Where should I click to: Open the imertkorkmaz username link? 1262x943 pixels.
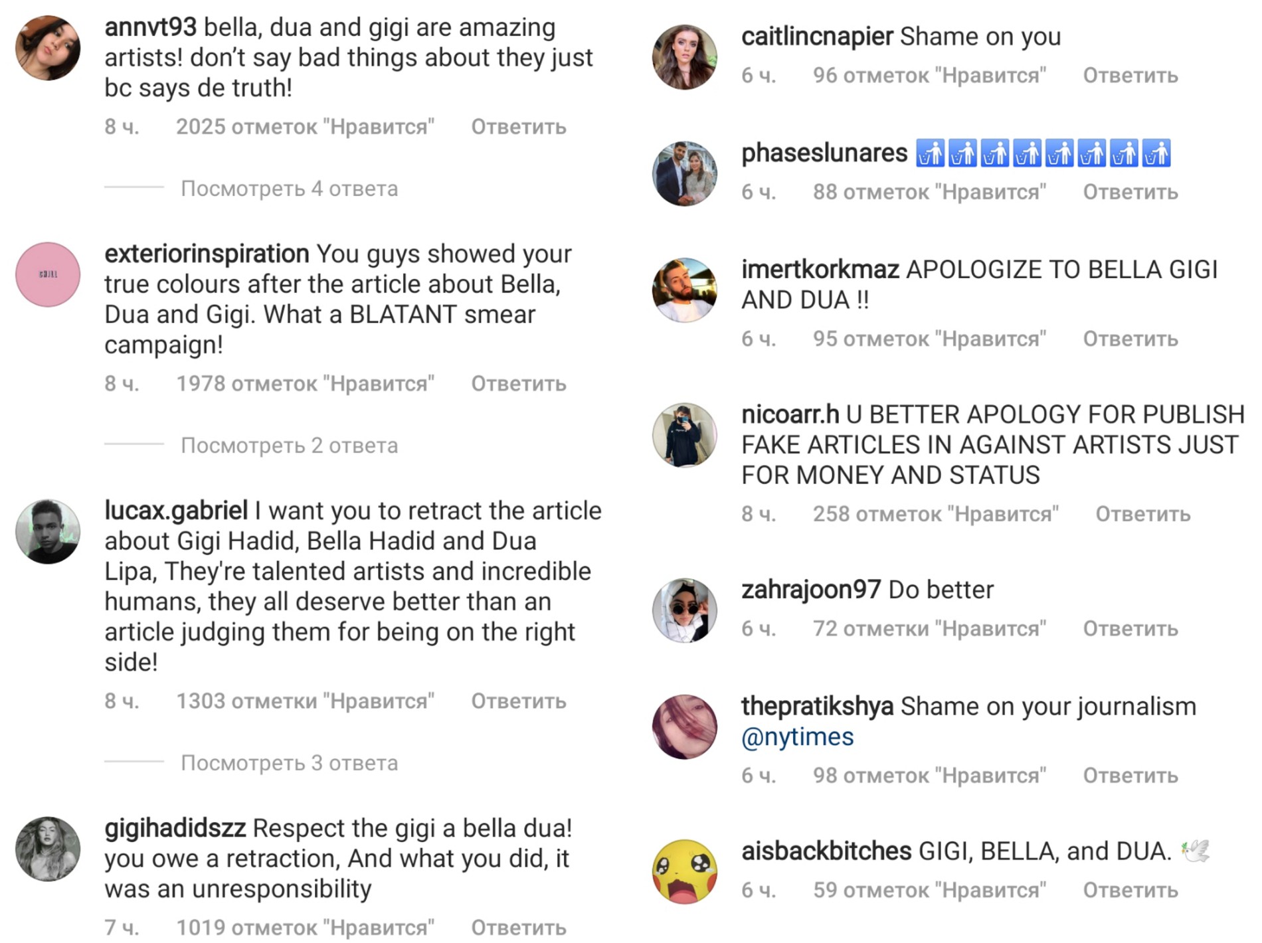(x=820, y=270)
